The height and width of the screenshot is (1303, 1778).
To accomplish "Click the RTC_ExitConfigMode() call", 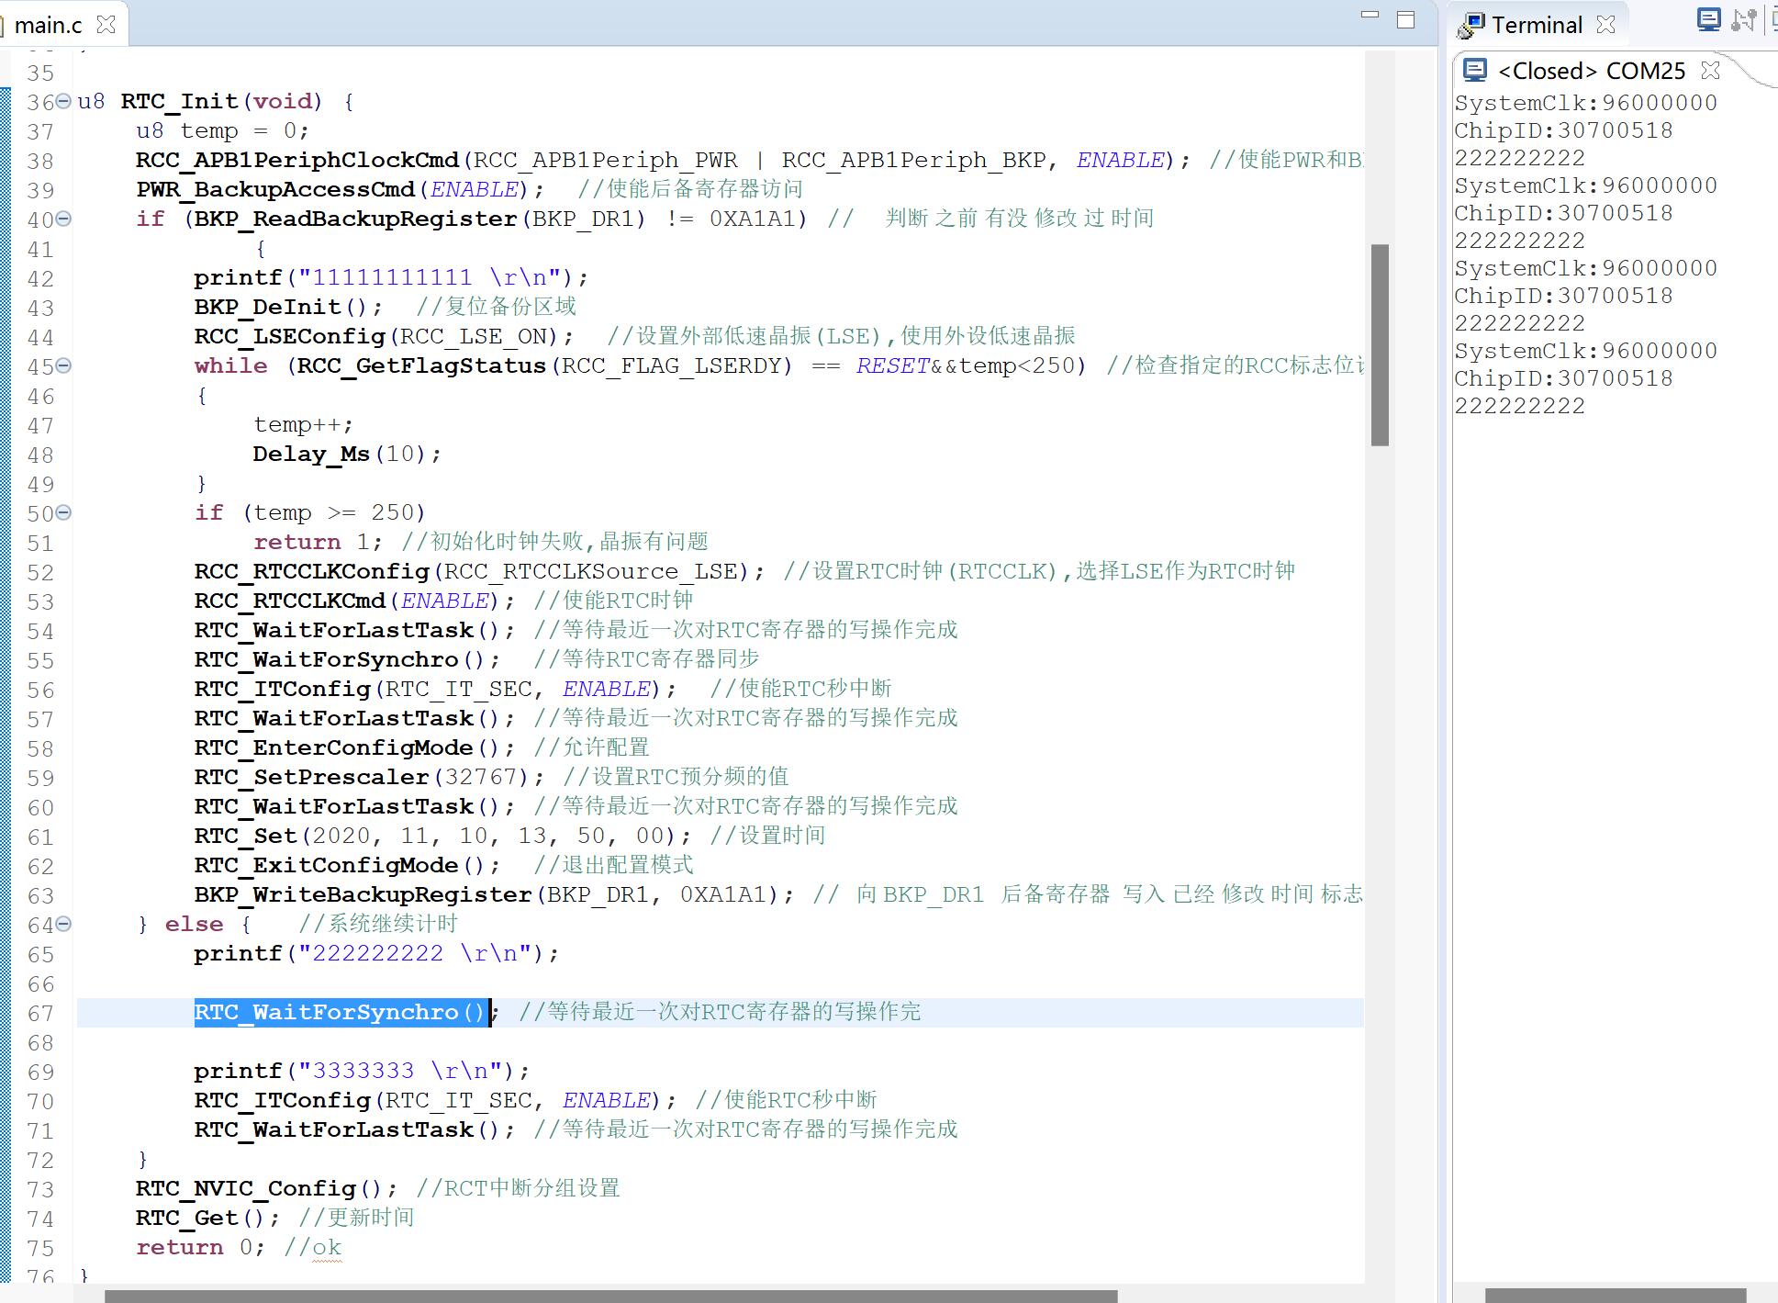I will [347, 865].
